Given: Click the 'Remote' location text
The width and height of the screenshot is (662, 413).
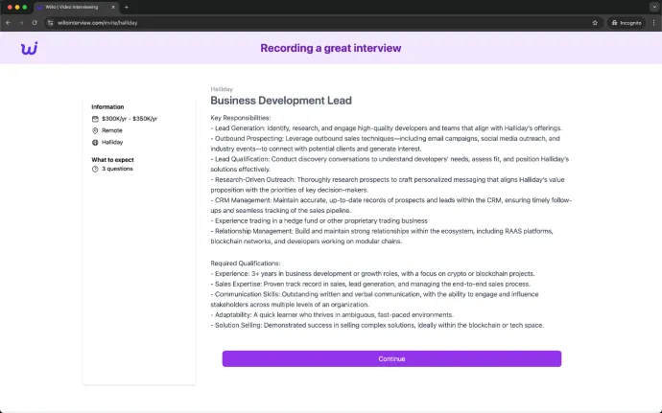Looking at the screenshot, I should coord(112,130).
